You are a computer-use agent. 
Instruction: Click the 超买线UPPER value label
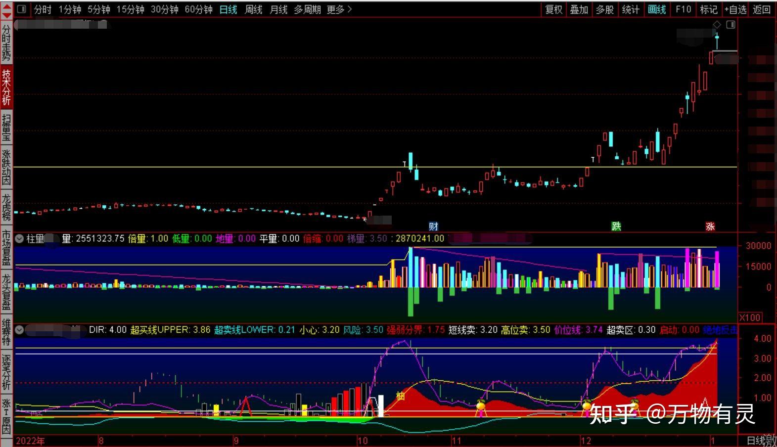[x=171, y=330]
